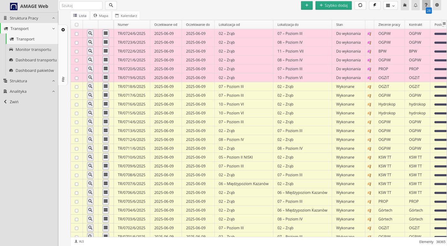The width and height of the screenshot is (447, 246).
Task: Check the box for row TR/0721/6/2025
Action: (x=77, y=60)
